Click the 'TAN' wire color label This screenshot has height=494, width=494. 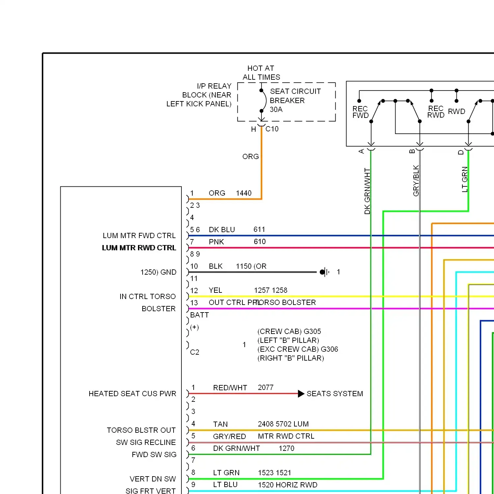click(220, 425)
